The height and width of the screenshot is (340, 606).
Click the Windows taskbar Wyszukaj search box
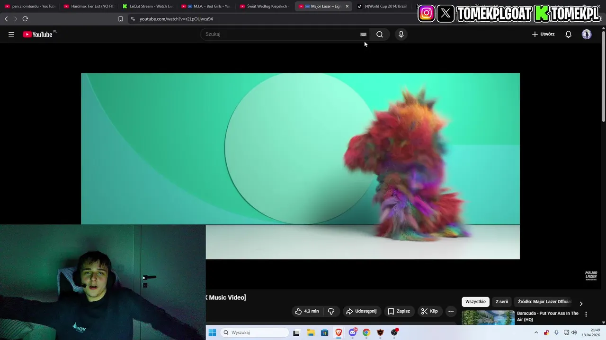coord(255,332)
